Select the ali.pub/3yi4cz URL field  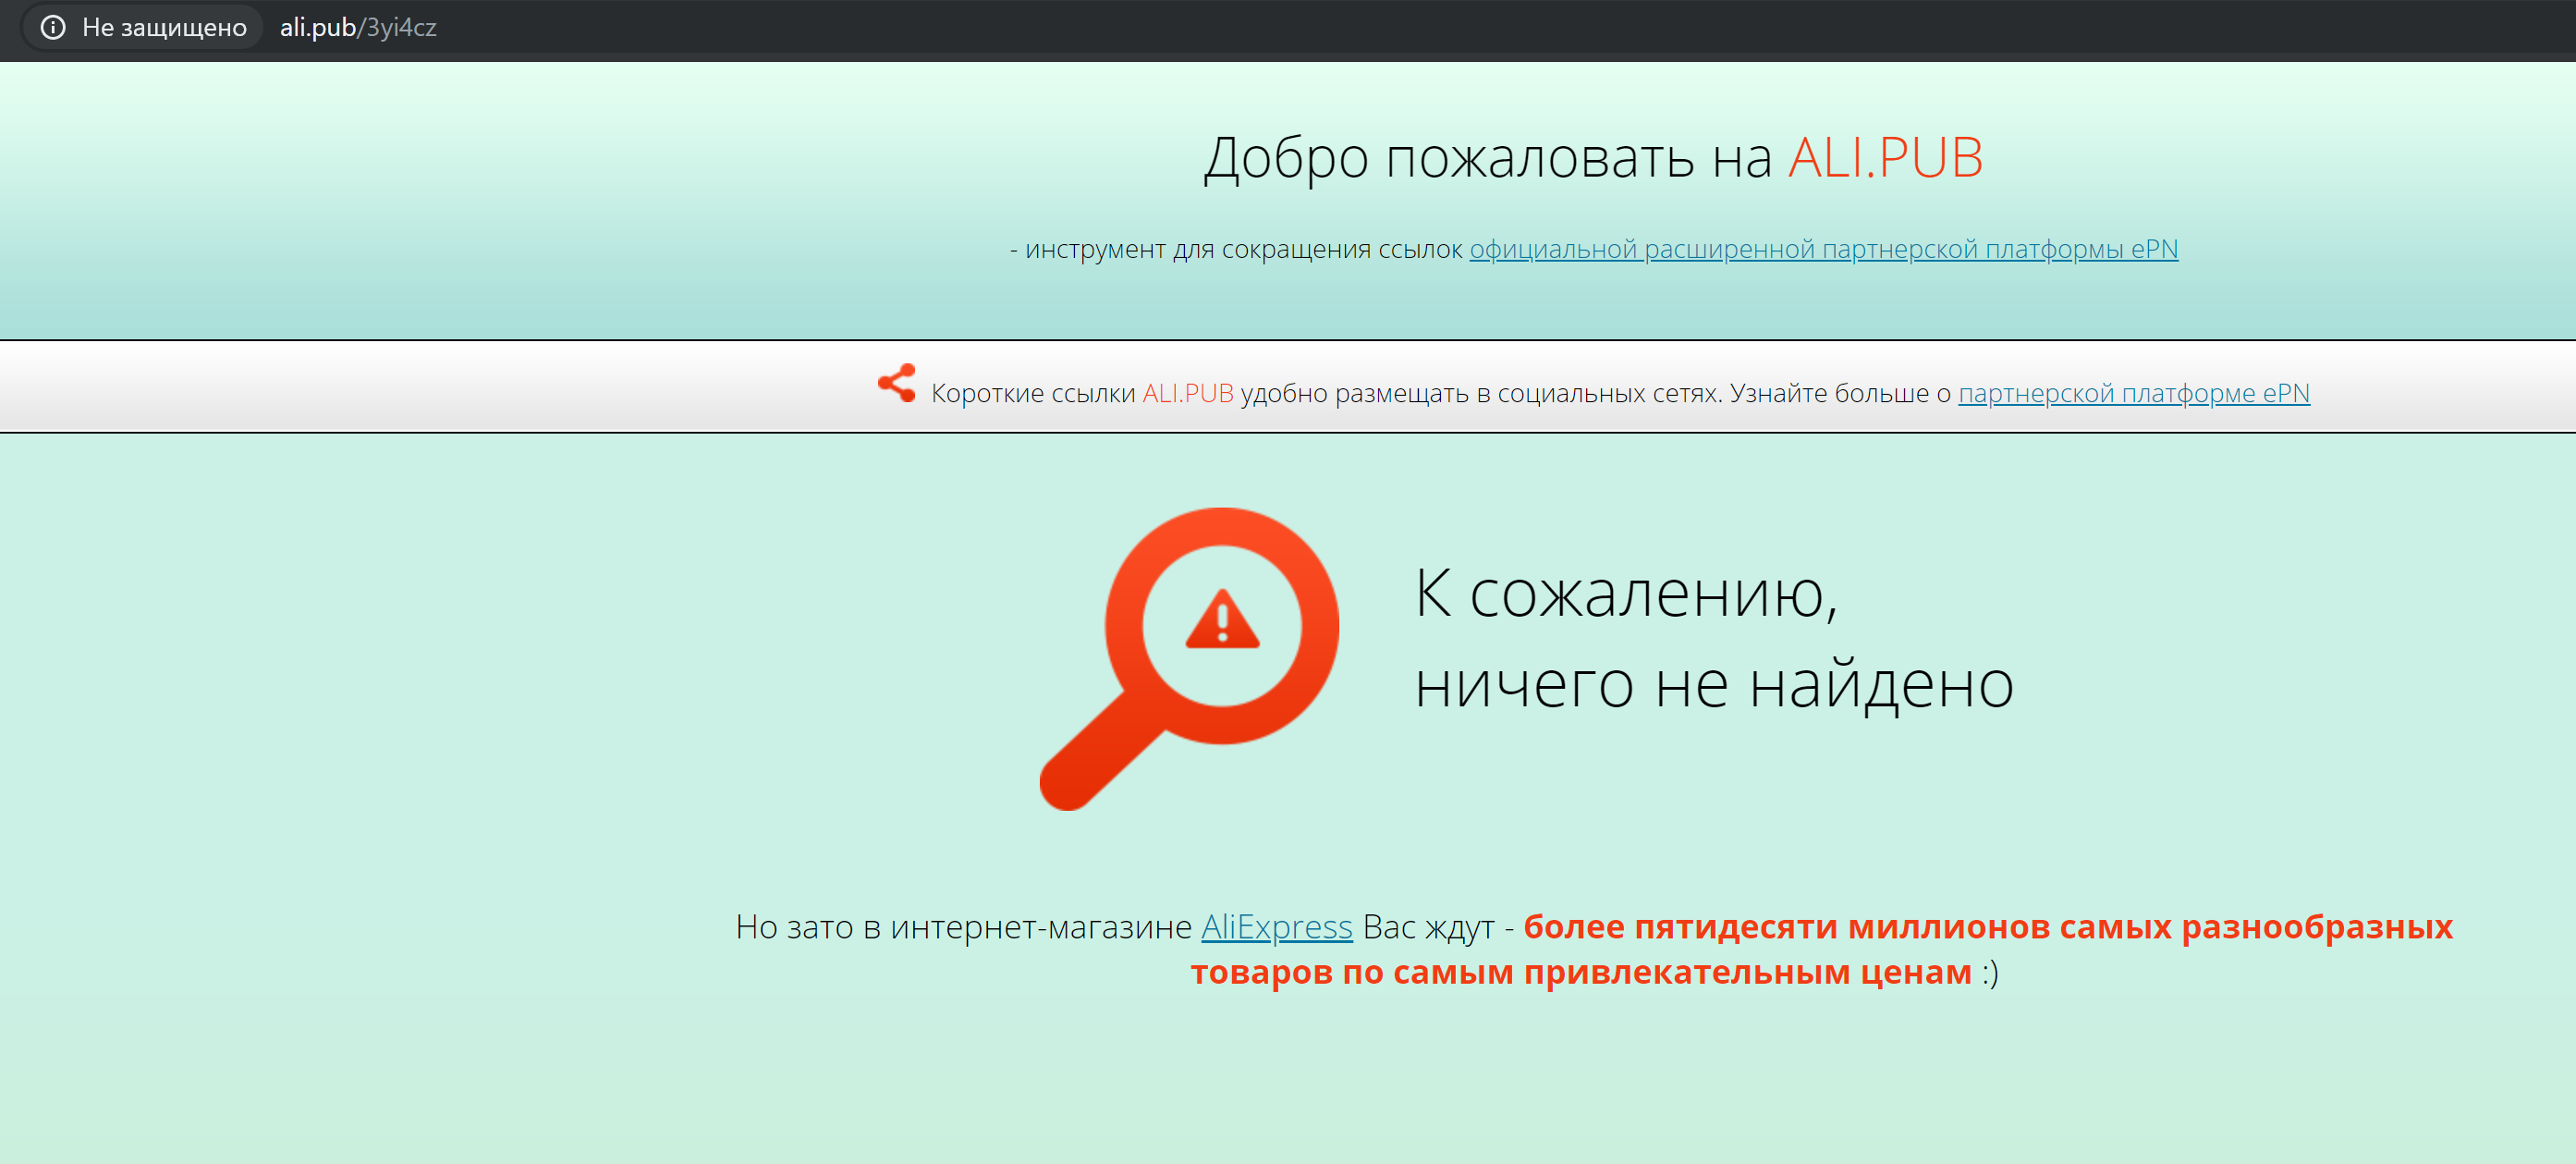(358, 27)
